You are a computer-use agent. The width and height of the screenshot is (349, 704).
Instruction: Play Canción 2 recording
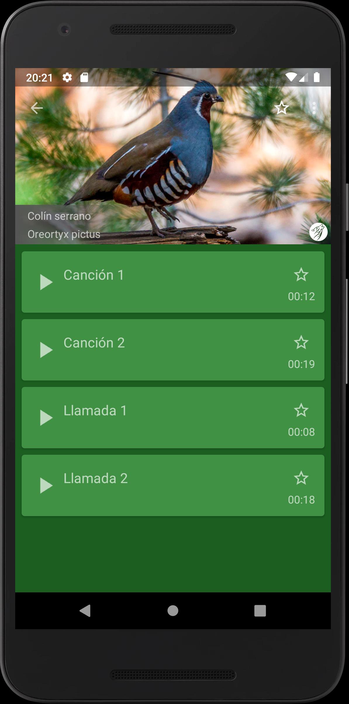coord(46,350)
